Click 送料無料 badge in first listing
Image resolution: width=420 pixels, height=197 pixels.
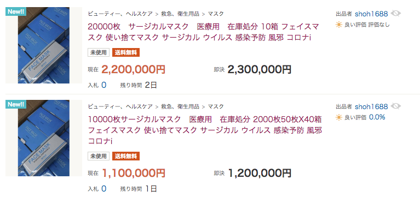(x=126, y=52)
